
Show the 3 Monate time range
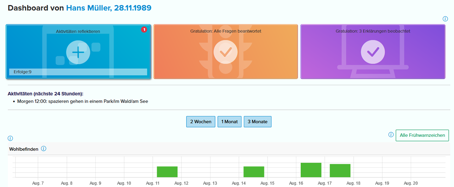click(257, 122)
